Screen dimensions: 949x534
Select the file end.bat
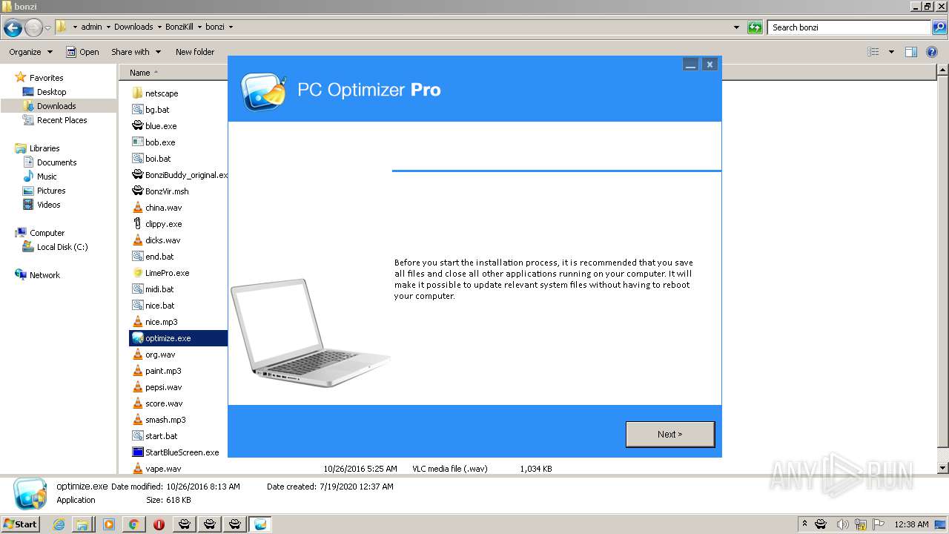159,257
